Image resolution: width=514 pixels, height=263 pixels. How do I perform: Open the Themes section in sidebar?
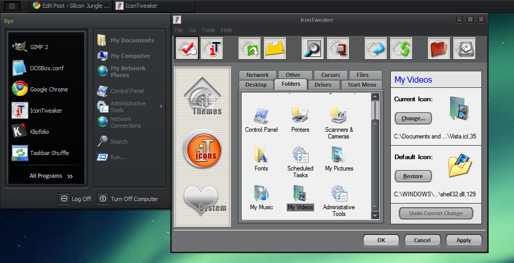coord(202,97)
